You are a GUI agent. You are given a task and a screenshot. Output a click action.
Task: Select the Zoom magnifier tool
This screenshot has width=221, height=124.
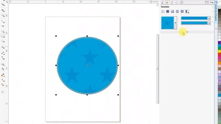coord(3,15)
